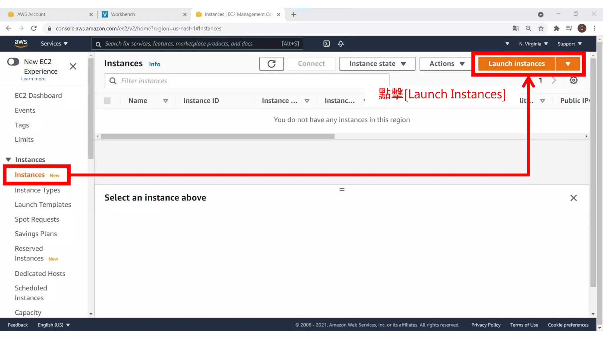Open Terms of Use link in footer
The height and width of the screenshot is (339, 603).
(524, 325)
